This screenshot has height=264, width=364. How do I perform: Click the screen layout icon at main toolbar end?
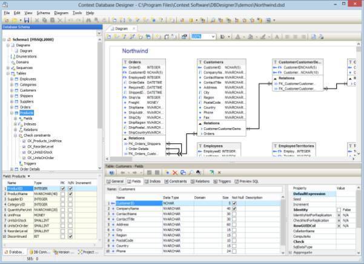click(268, 20)
